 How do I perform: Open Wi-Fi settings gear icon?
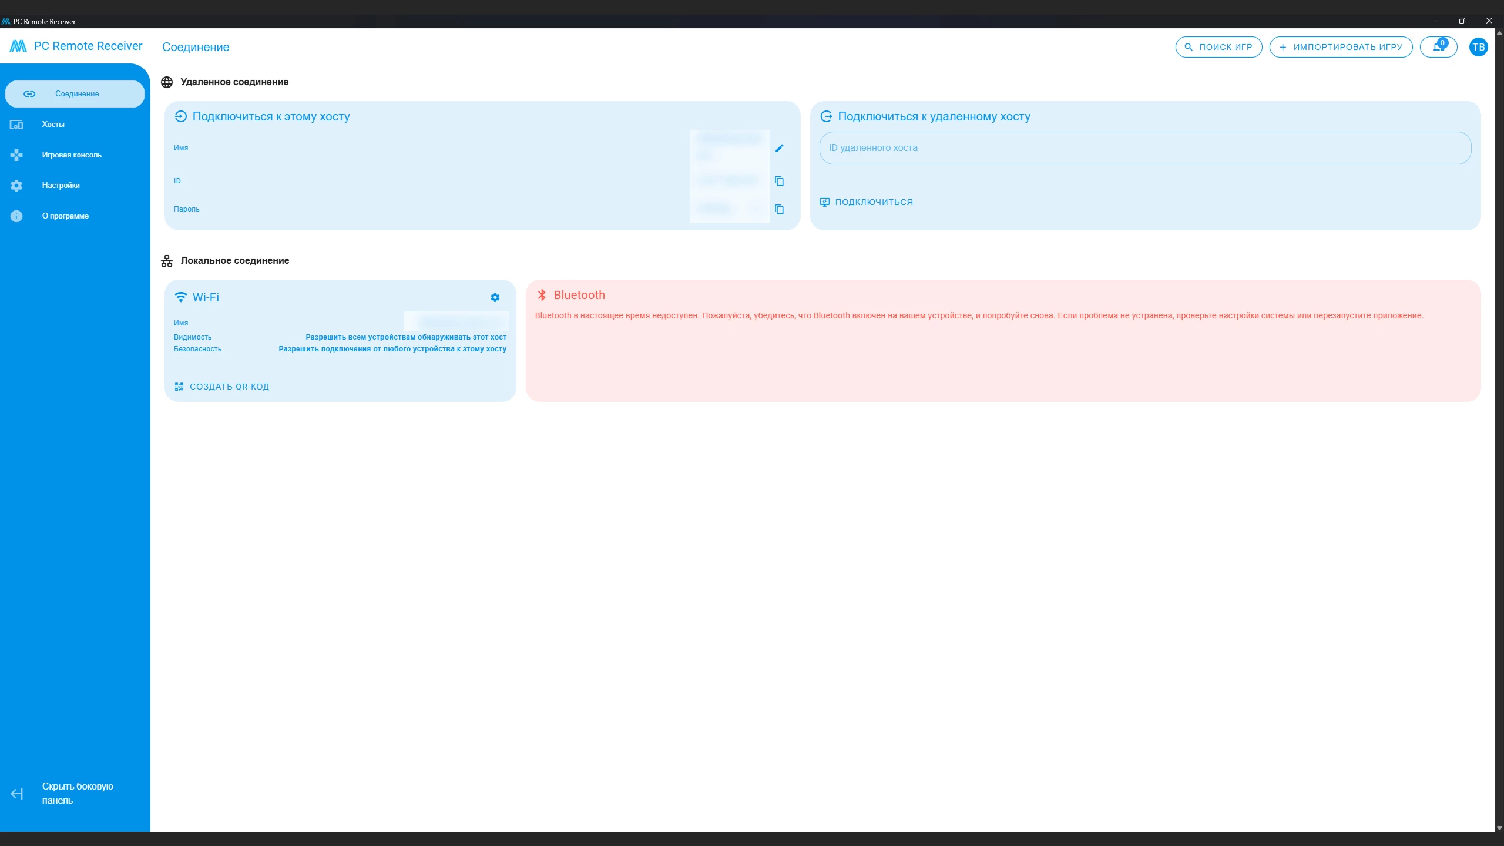pyautogui.click(x=495, y=298)
